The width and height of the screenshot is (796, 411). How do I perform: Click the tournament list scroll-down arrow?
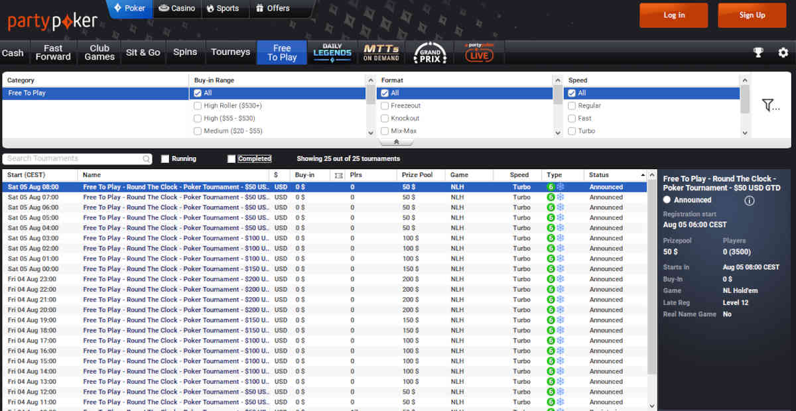click(x=651, y=406)
